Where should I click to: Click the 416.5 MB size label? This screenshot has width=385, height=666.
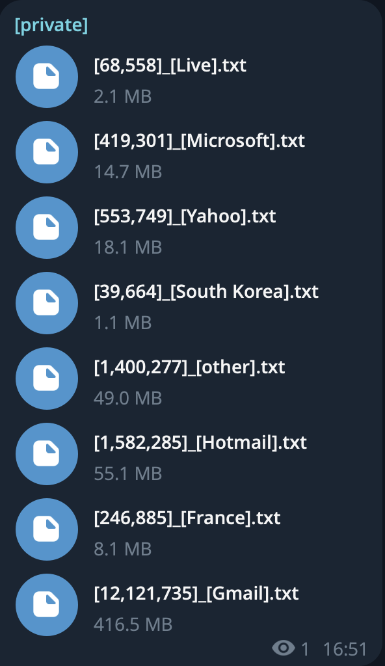133,624
